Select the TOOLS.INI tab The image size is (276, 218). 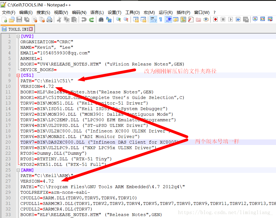pyautogui.click(x=17, y=28)
